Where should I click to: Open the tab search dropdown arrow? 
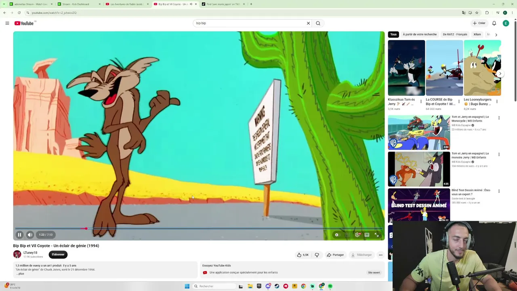(x=3, y=4)
